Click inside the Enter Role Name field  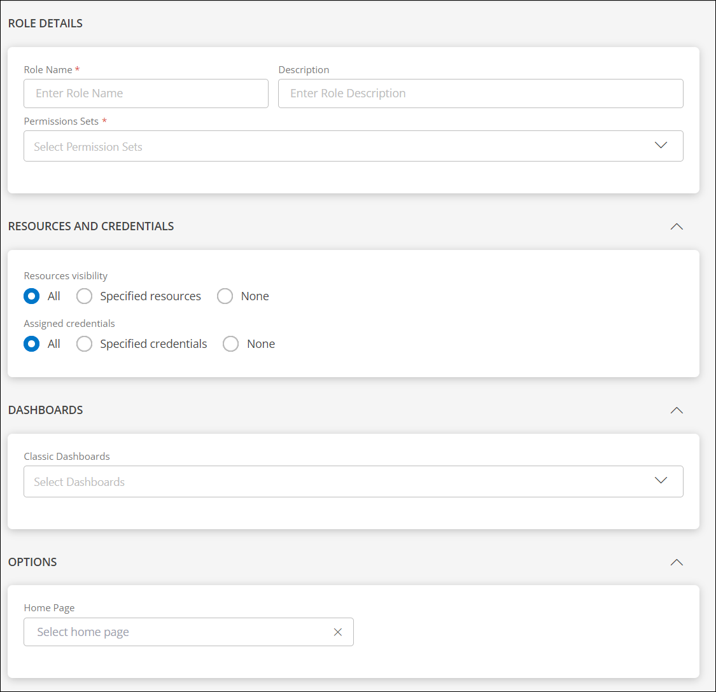pos(146,93)
